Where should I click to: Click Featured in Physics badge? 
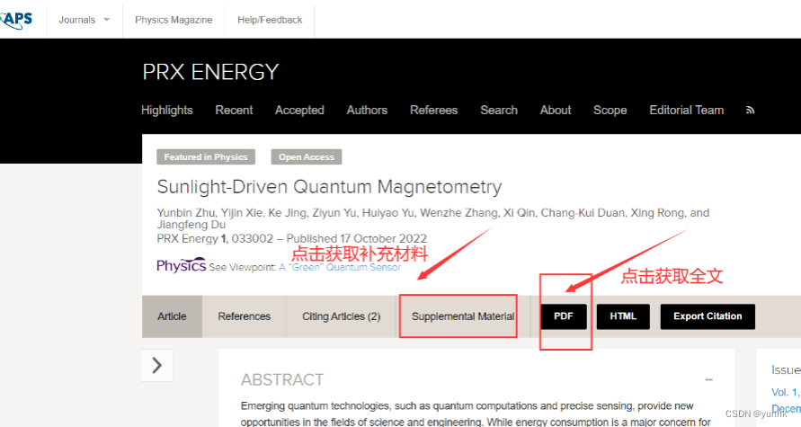coord(206,156)
